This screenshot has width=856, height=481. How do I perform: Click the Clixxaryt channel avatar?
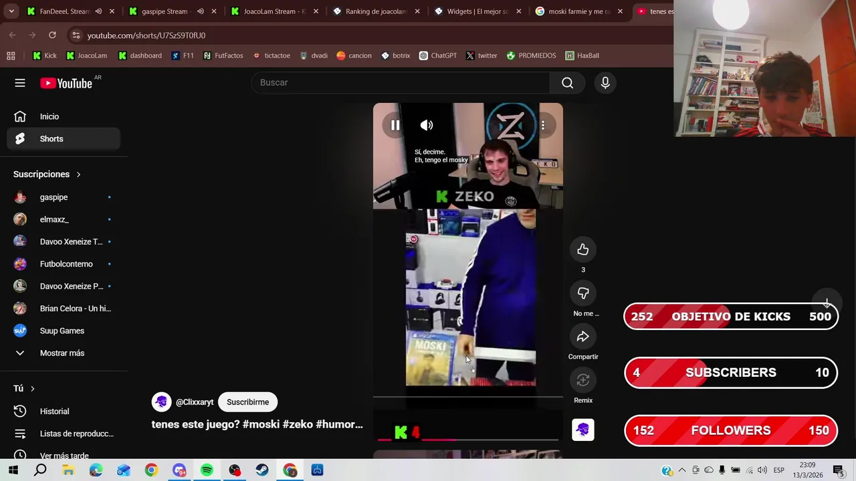click(x=161, y=402)
